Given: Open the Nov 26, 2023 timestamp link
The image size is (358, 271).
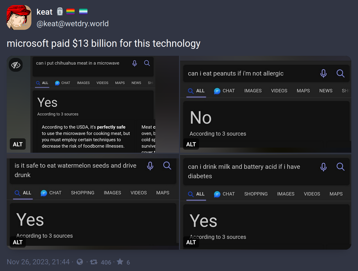Looking at the screenshot, I should pyautogui.click(x=38, y=262).
